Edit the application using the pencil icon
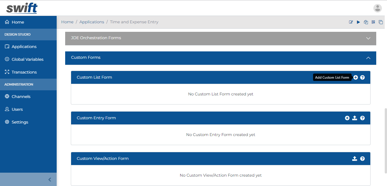The width and height of the screenshot is (387, 186). click(x=351, y=22)
